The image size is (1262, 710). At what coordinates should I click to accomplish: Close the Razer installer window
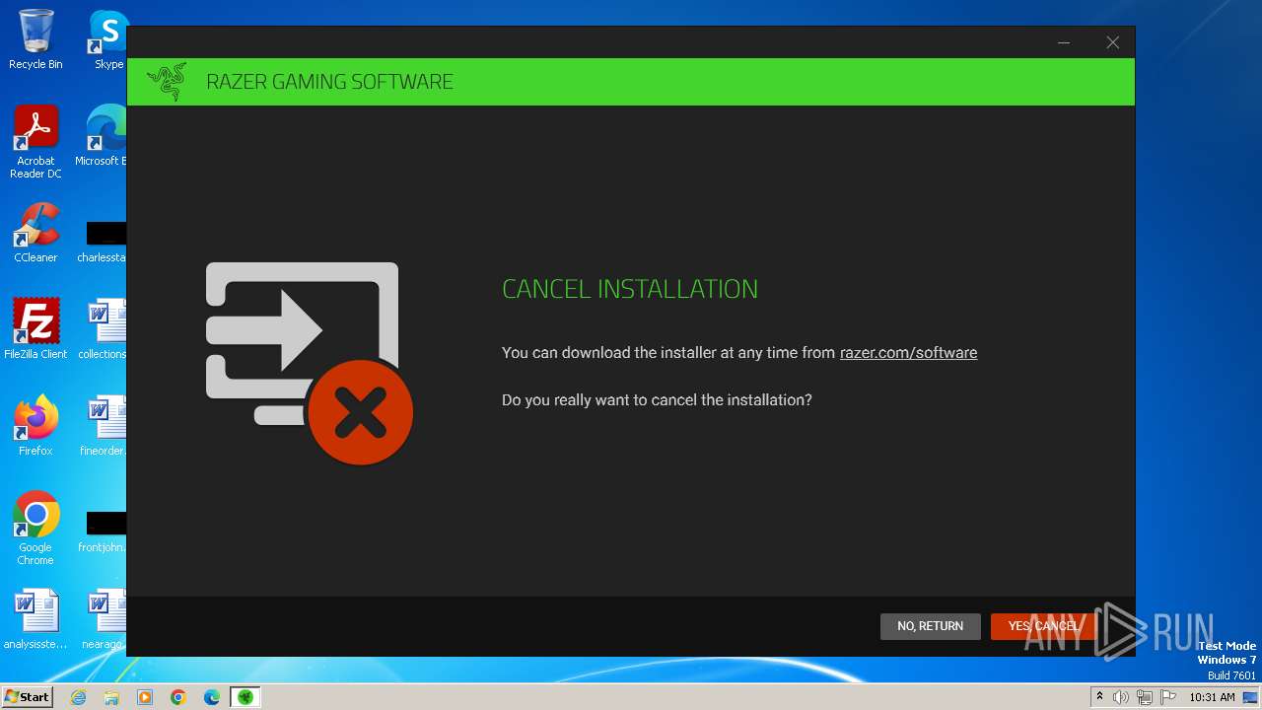click(1112, 42)
